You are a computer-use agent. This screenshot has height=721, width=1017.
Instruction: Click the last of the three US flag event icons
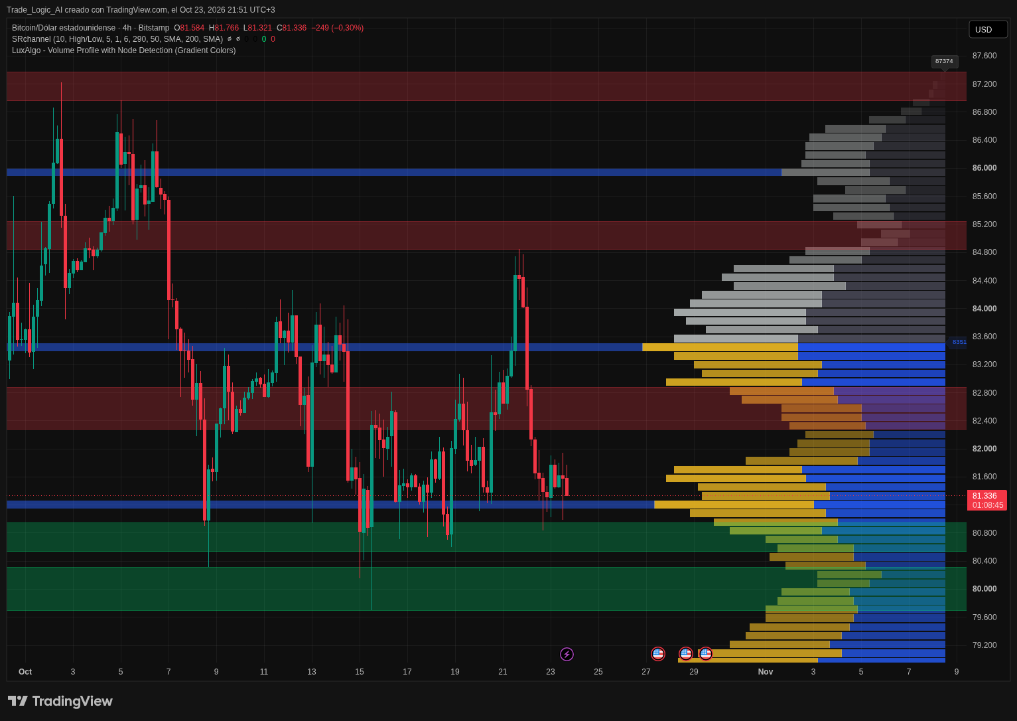pos(706,654)
